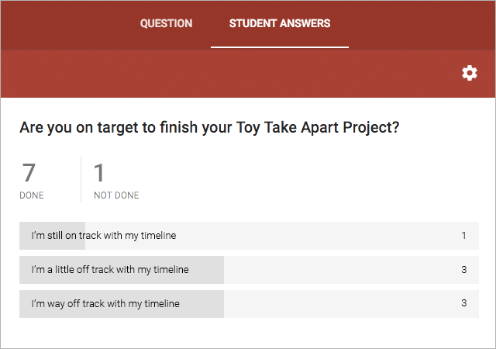Select "I'm a little off track" answer text

tap(109, 270)
